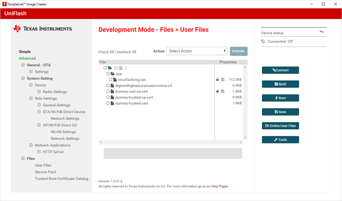Switch to Simple mode
The width and height of the screenshot is (342, 201).
(25, 52)
